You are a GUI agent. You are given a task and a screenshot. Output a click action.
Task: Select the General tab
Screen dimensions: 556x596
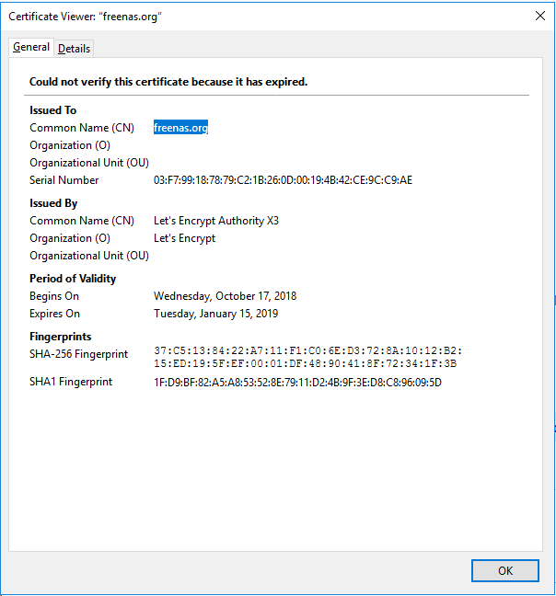(x=31, y=47)
